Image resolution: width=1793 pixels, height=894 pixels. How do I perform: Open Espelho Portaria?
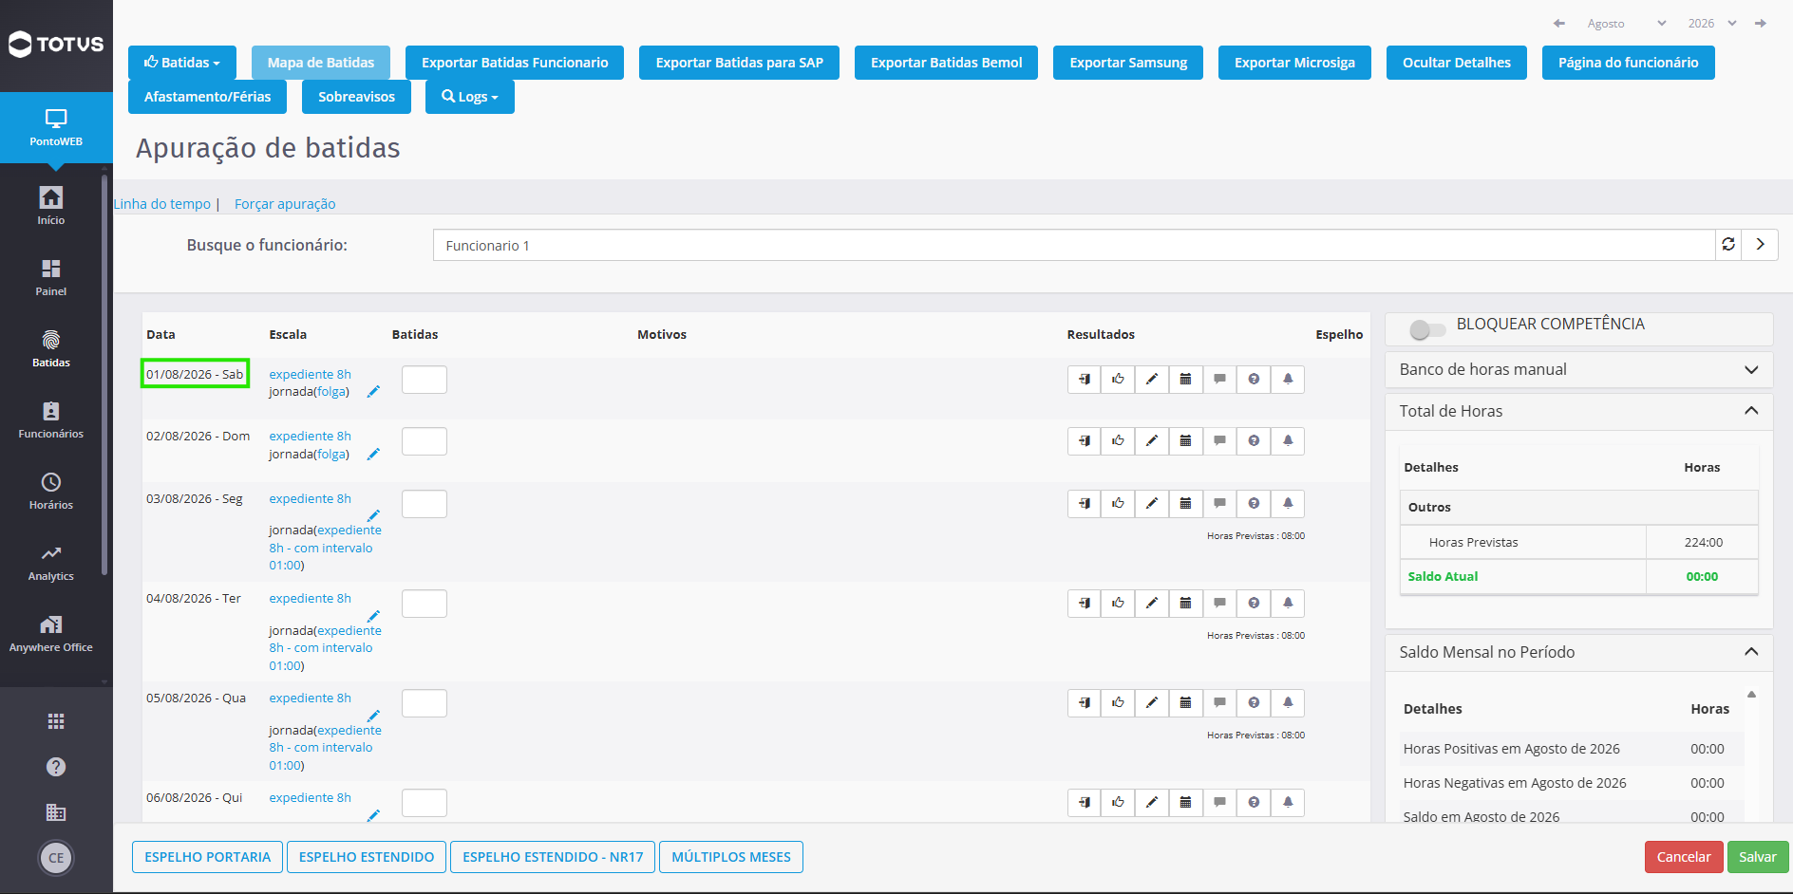[x=207, y=857]
